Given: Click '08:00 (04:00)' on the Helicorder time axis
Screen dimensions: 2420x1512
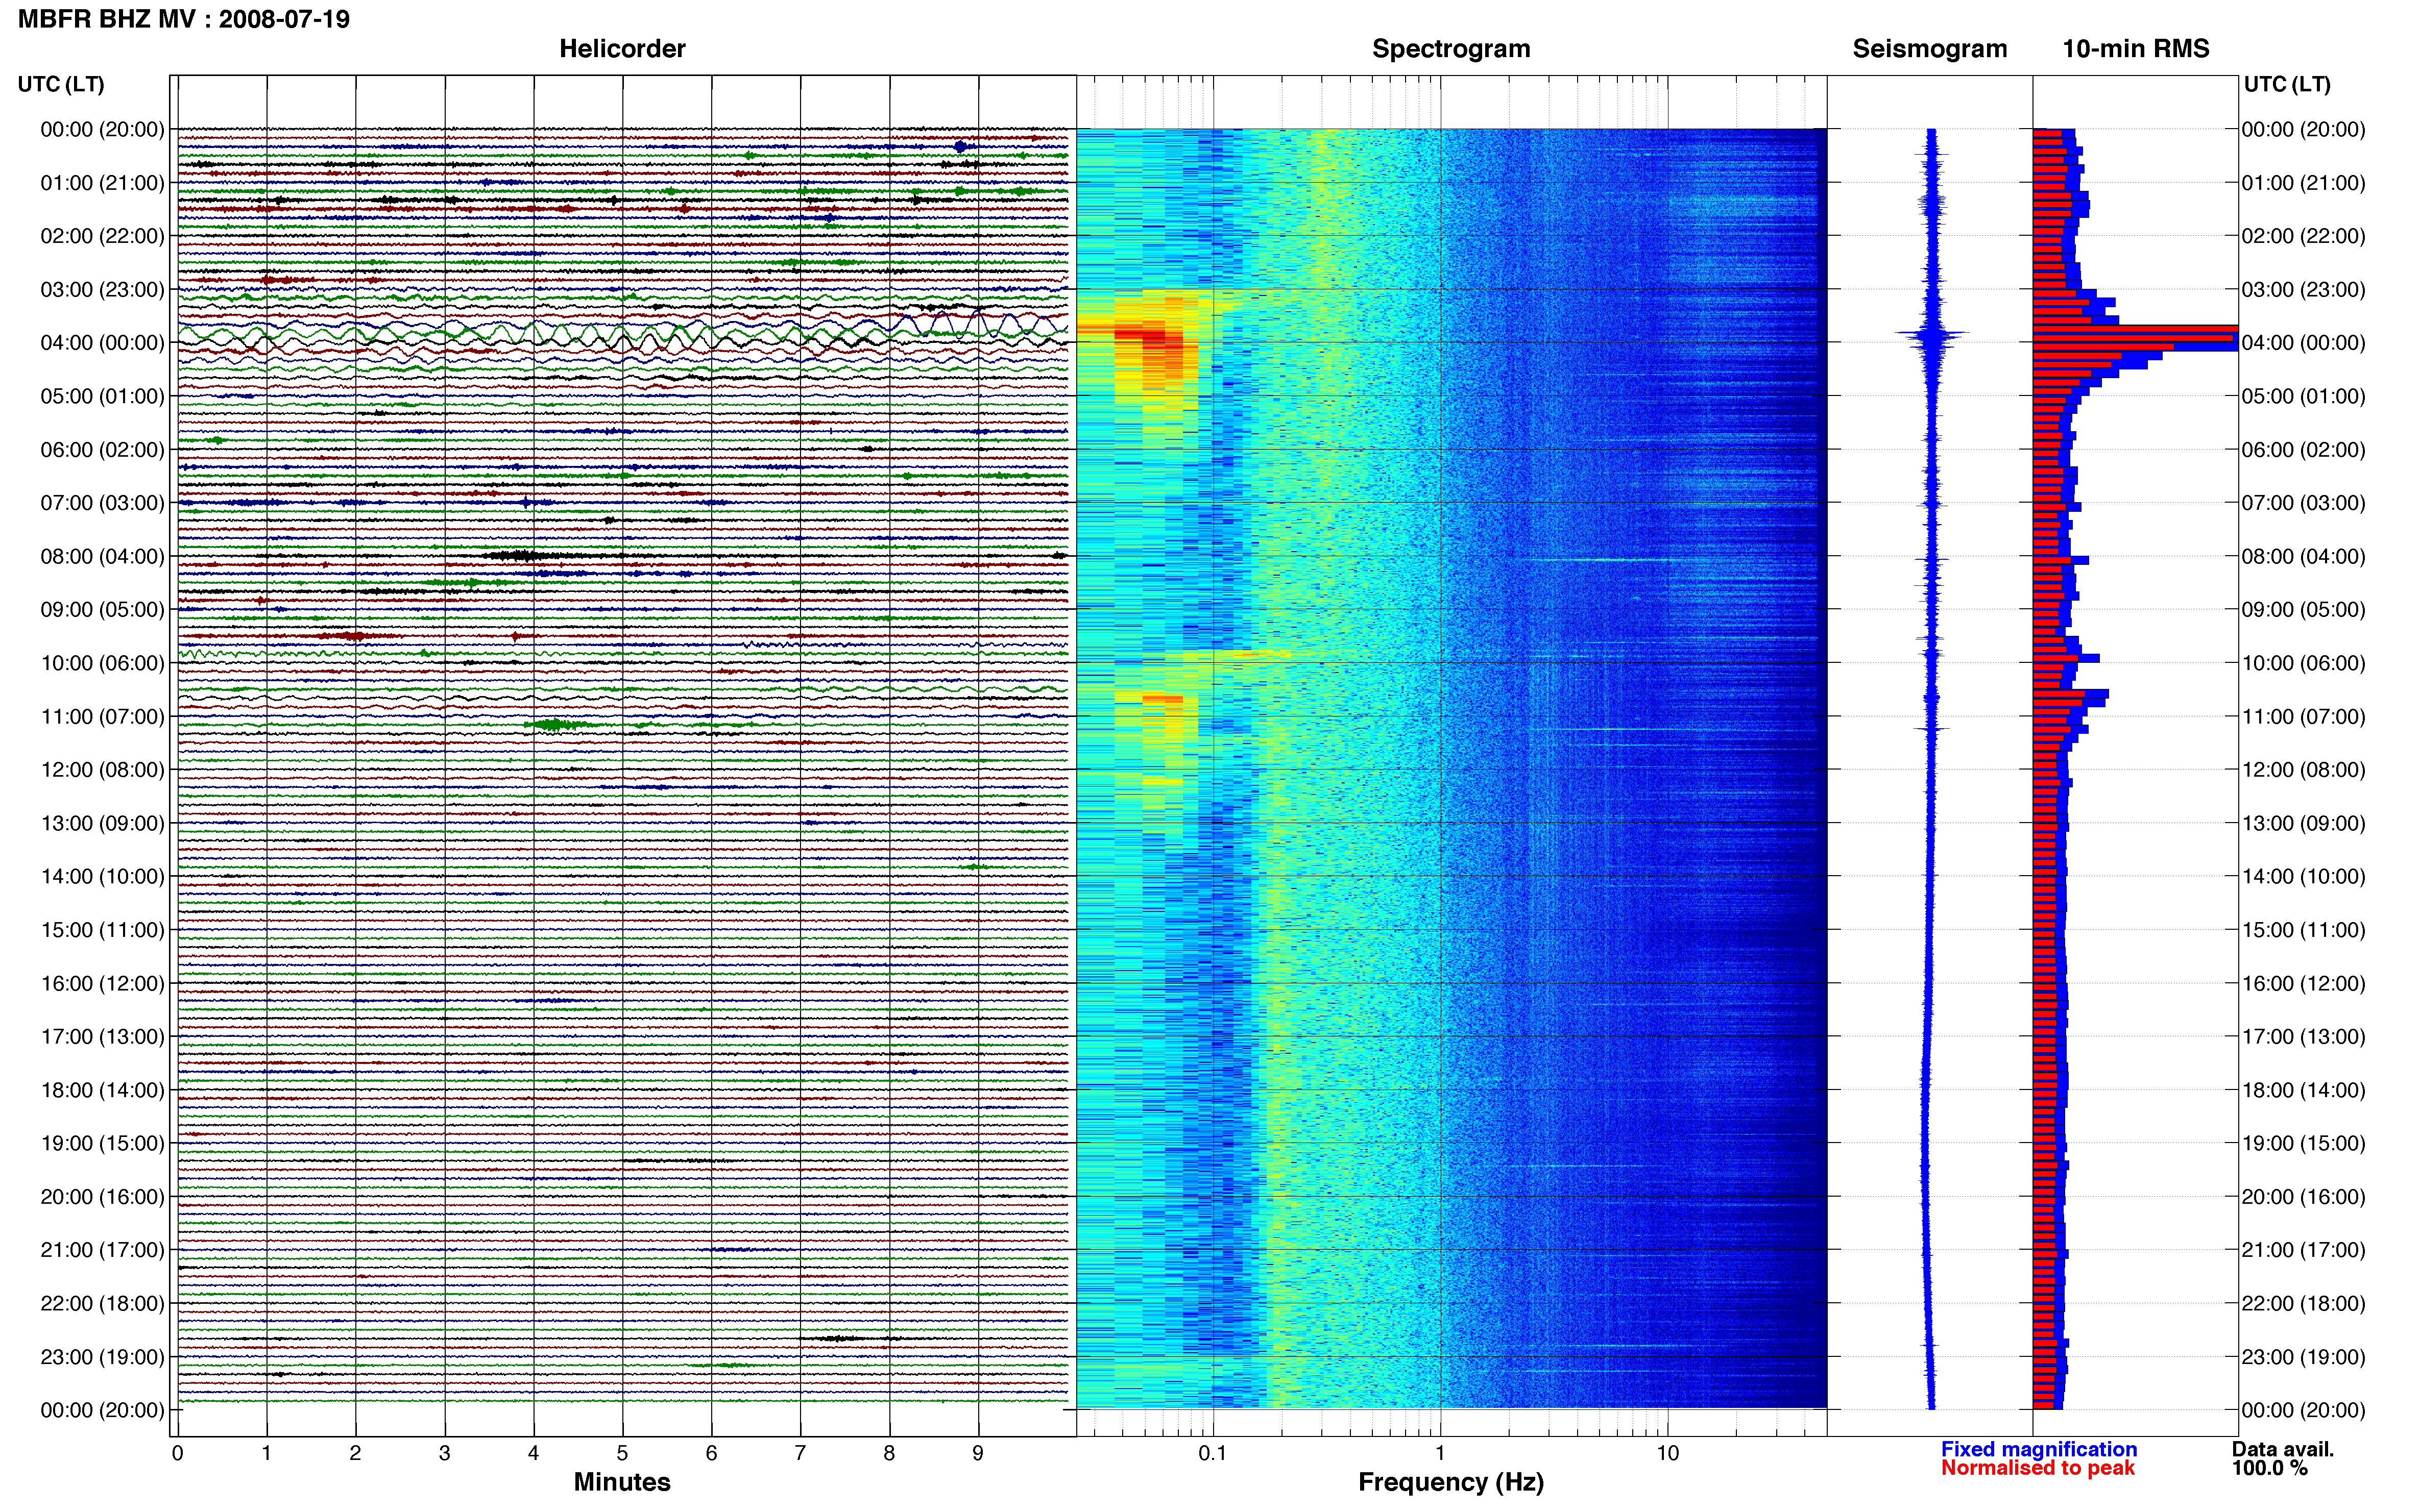Looking at the screenshot, I should pos(102,556).
